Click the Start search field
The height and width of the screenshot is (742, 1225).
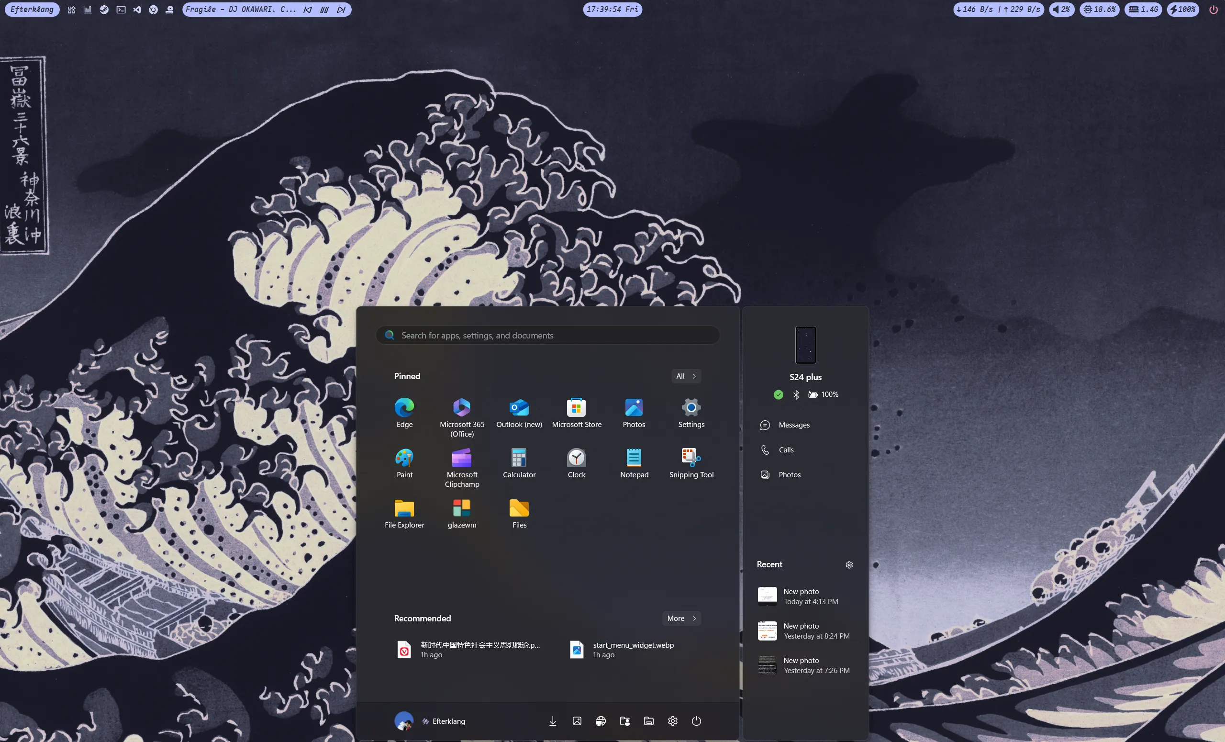pos(547,335)
